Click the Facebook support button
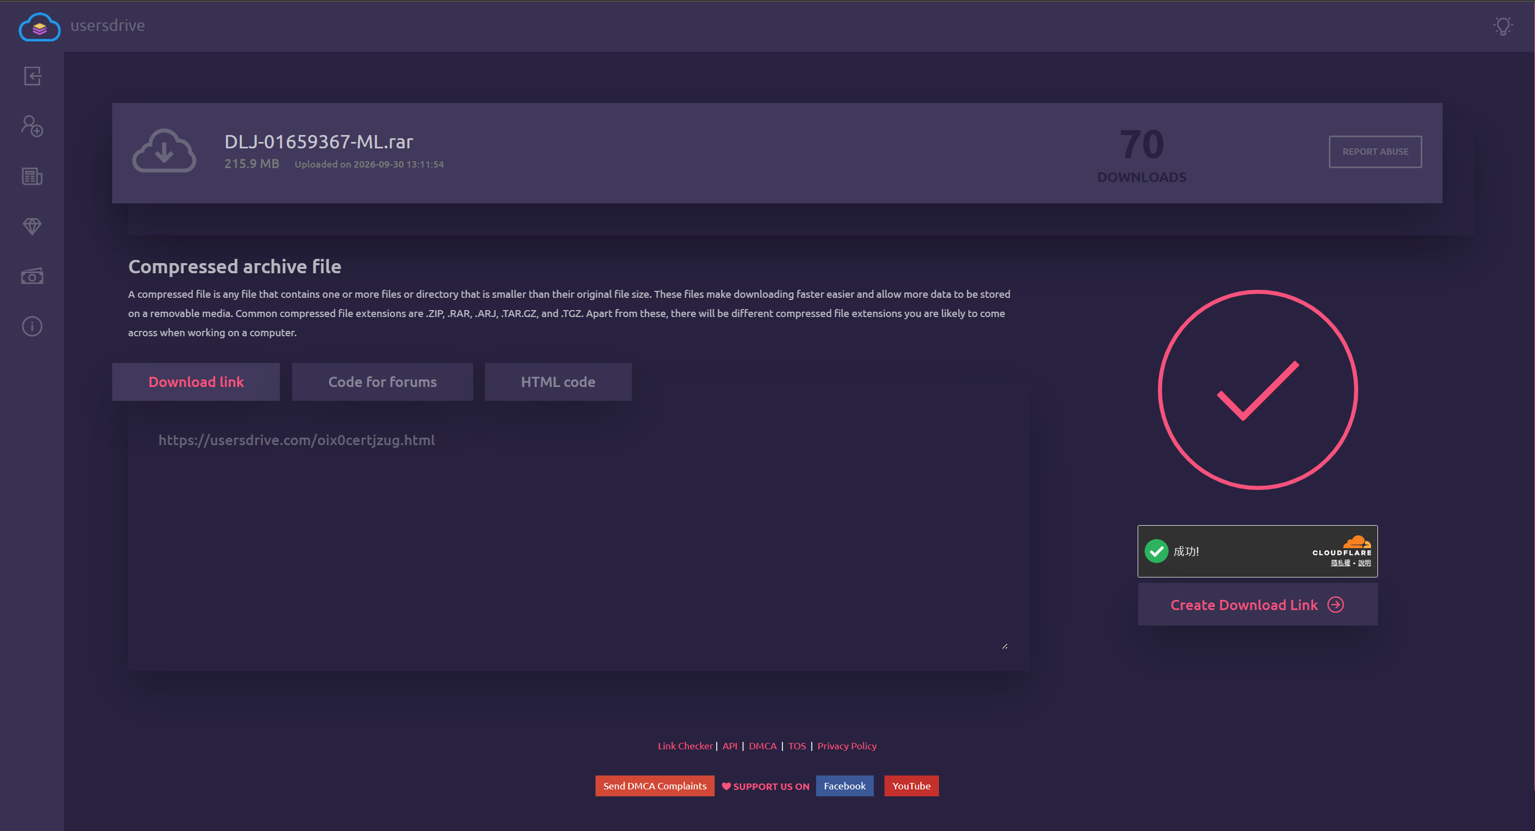Viewport: 1535px width, 831px height. click(x=844, y=786)
